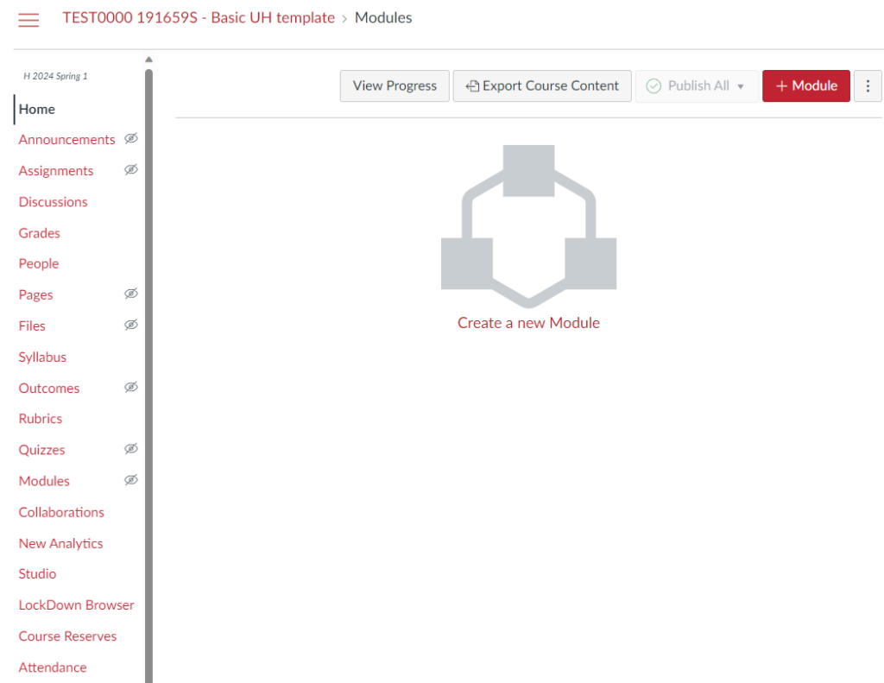Viewport: 884px width, 683px height.
Task: Click the eye-slash icon next to Files
Action: pyautogui.click(x=131, y=325)
